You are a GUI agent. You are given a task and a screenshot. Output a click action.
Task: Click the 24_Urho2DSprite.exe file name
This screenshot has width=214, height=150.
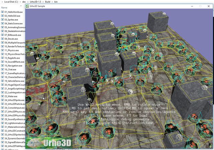pyautogui.click(x=15, y=100)
